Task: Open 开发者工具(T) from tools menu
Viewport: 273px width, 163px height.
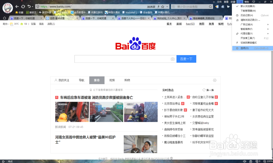Action: tap(253, 38)
